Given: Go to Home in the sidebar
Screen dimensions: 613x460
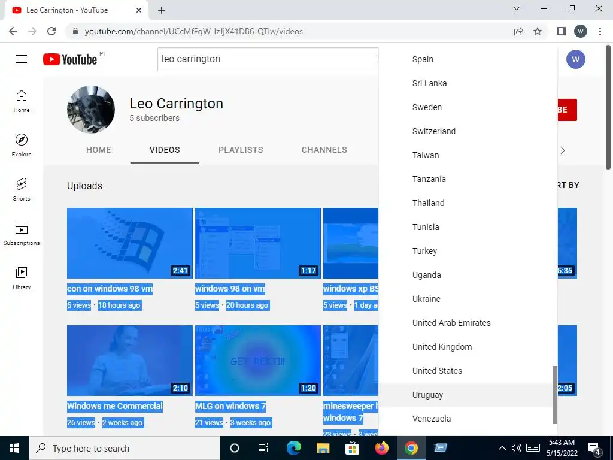Looking at the screenshot, I should coord(22,101).
